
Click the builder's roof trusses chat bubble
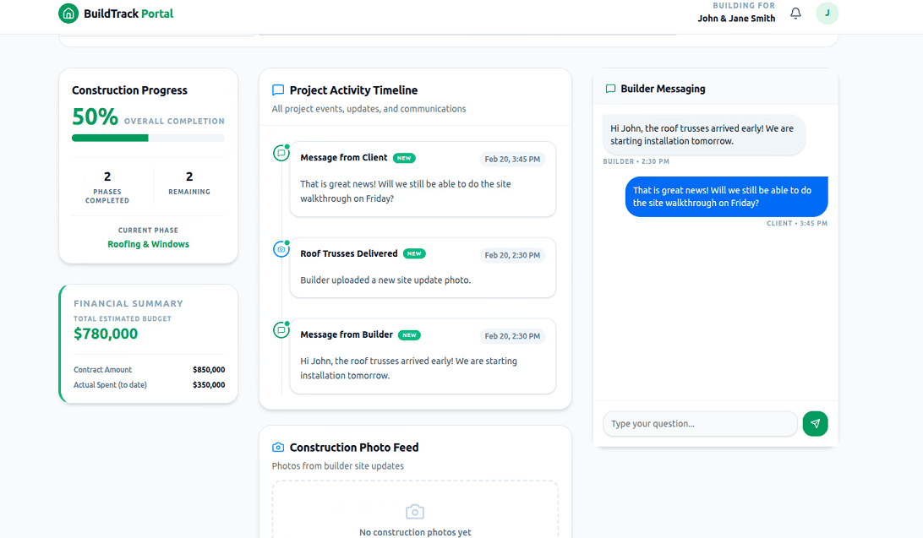tap(703, 134)
